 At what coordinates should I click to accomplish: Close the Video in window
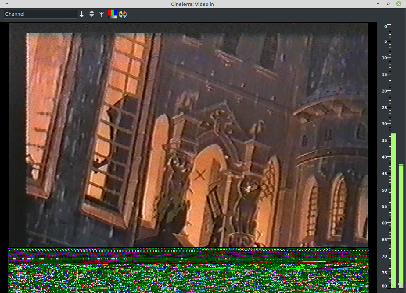(399, 4)
